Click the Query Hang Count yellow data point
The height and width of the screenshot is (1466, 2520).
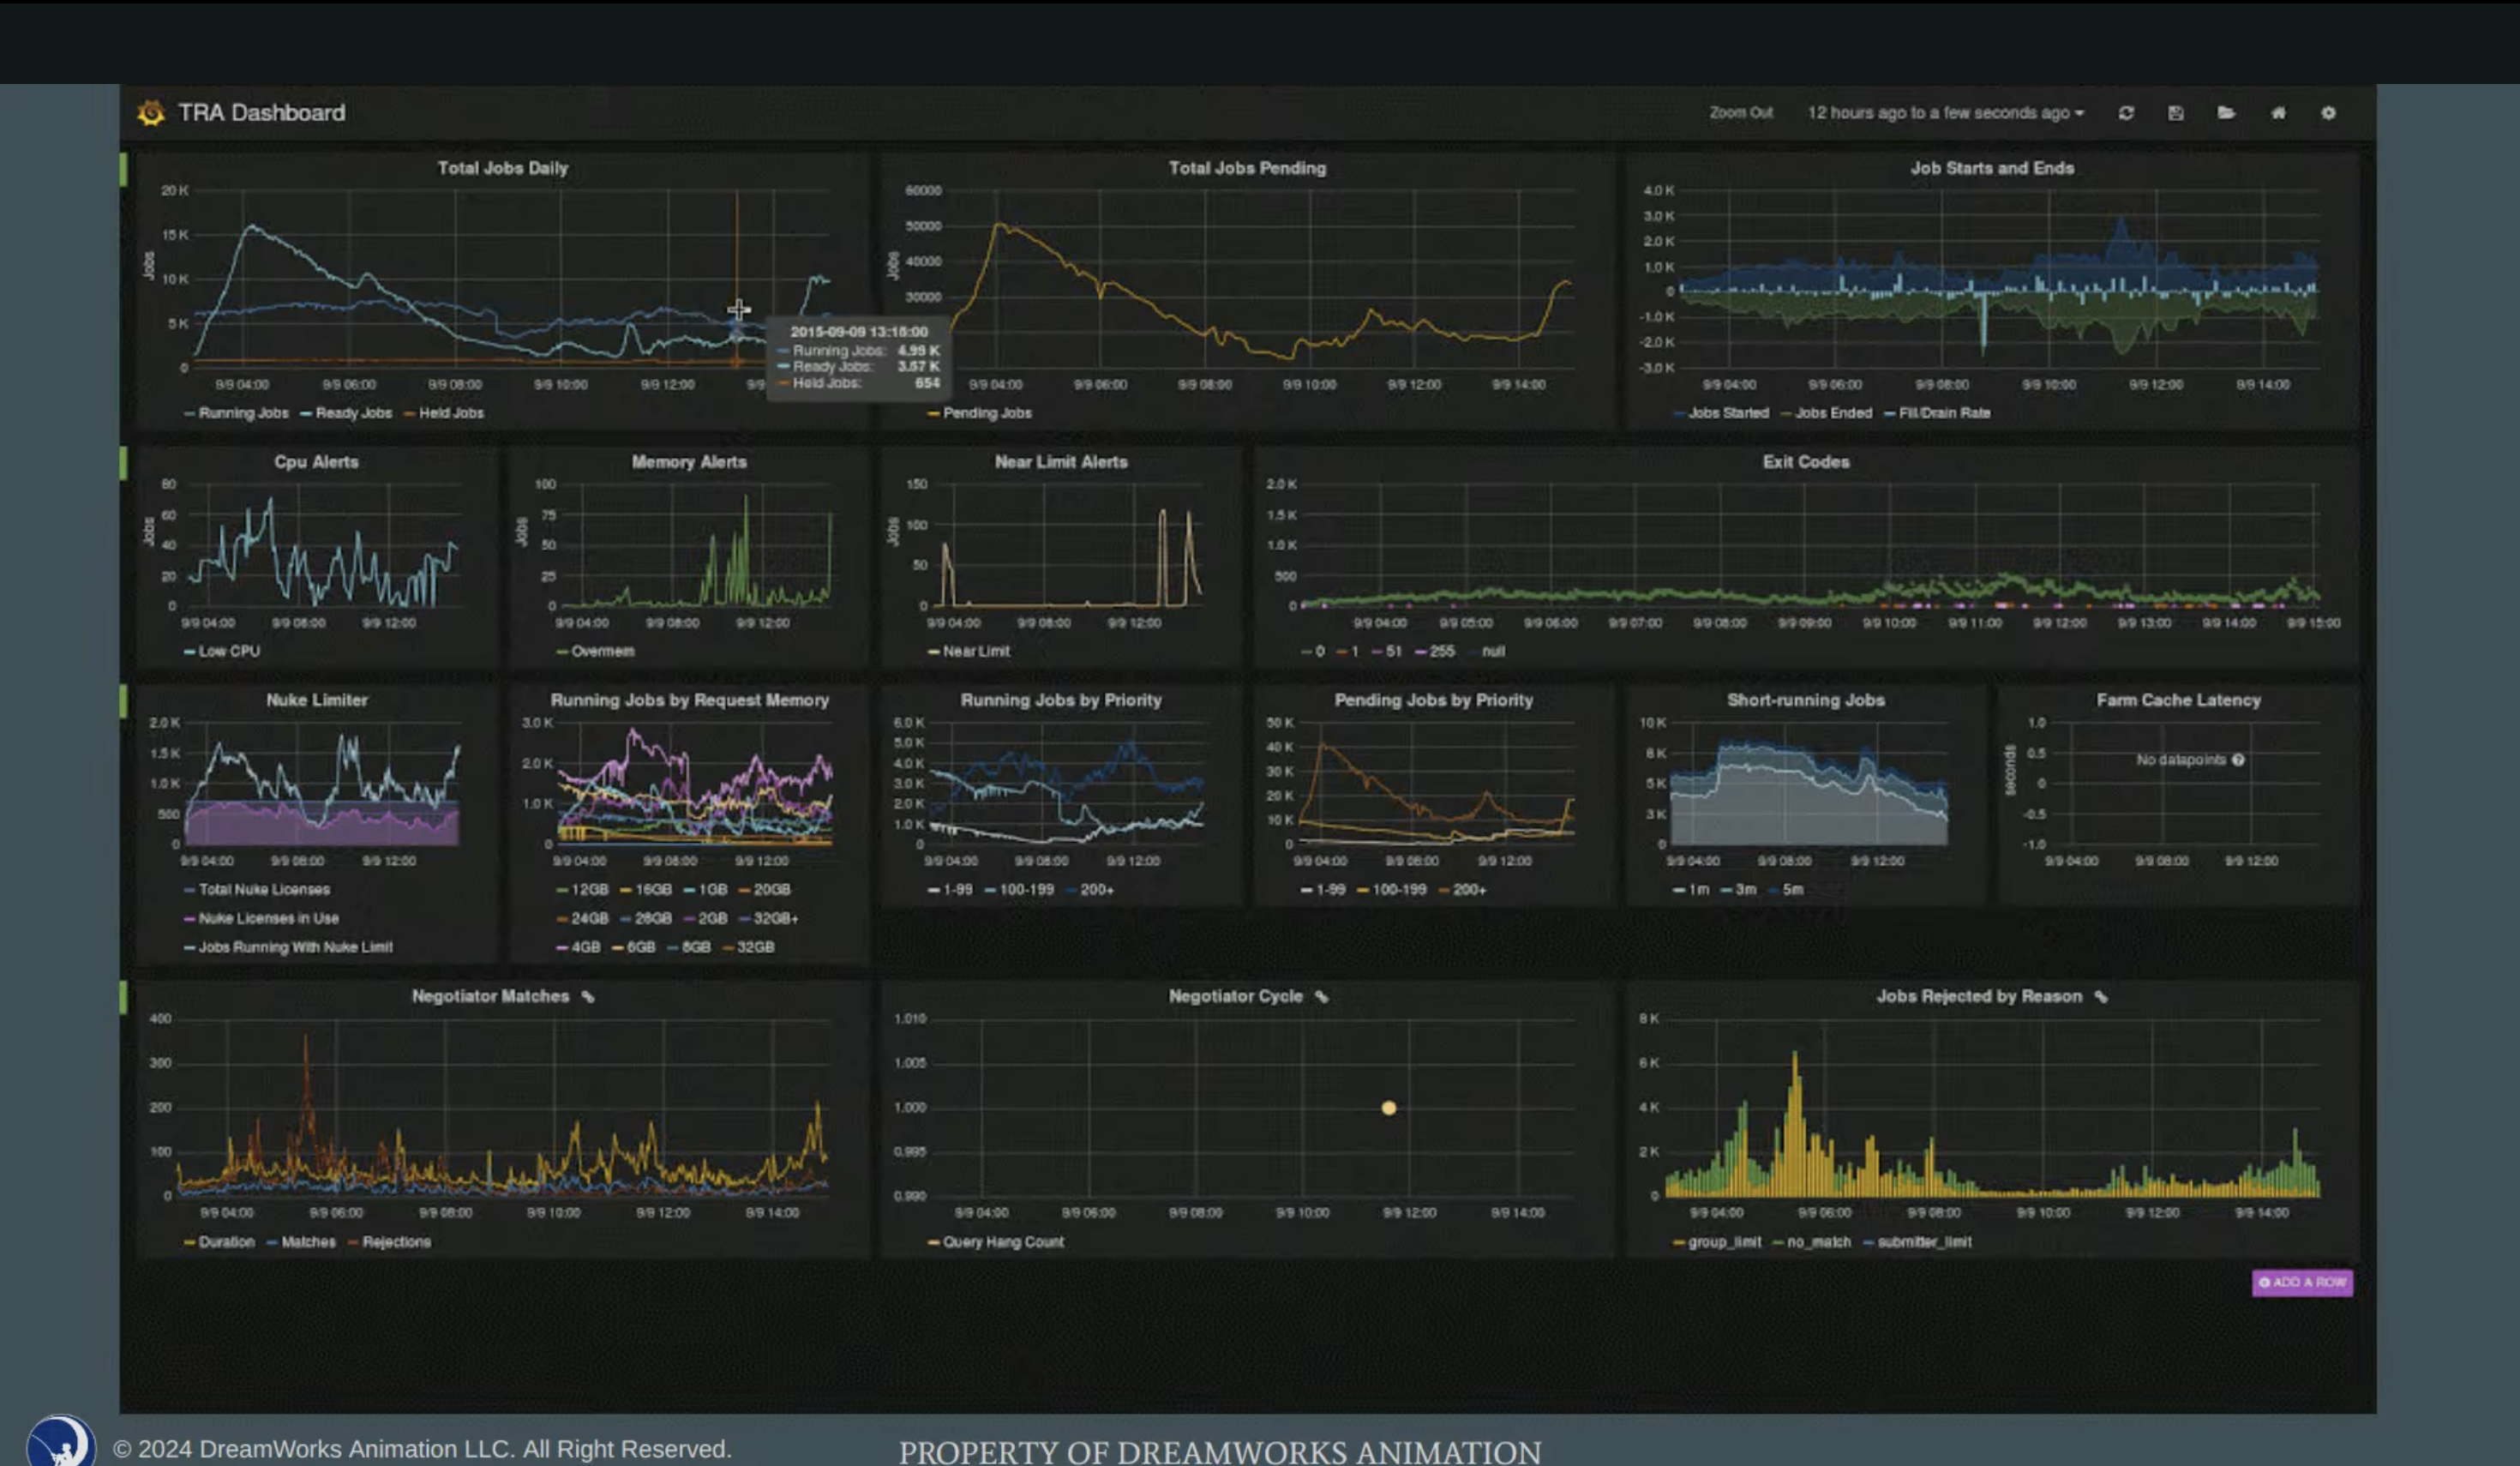[1388, 1108]
